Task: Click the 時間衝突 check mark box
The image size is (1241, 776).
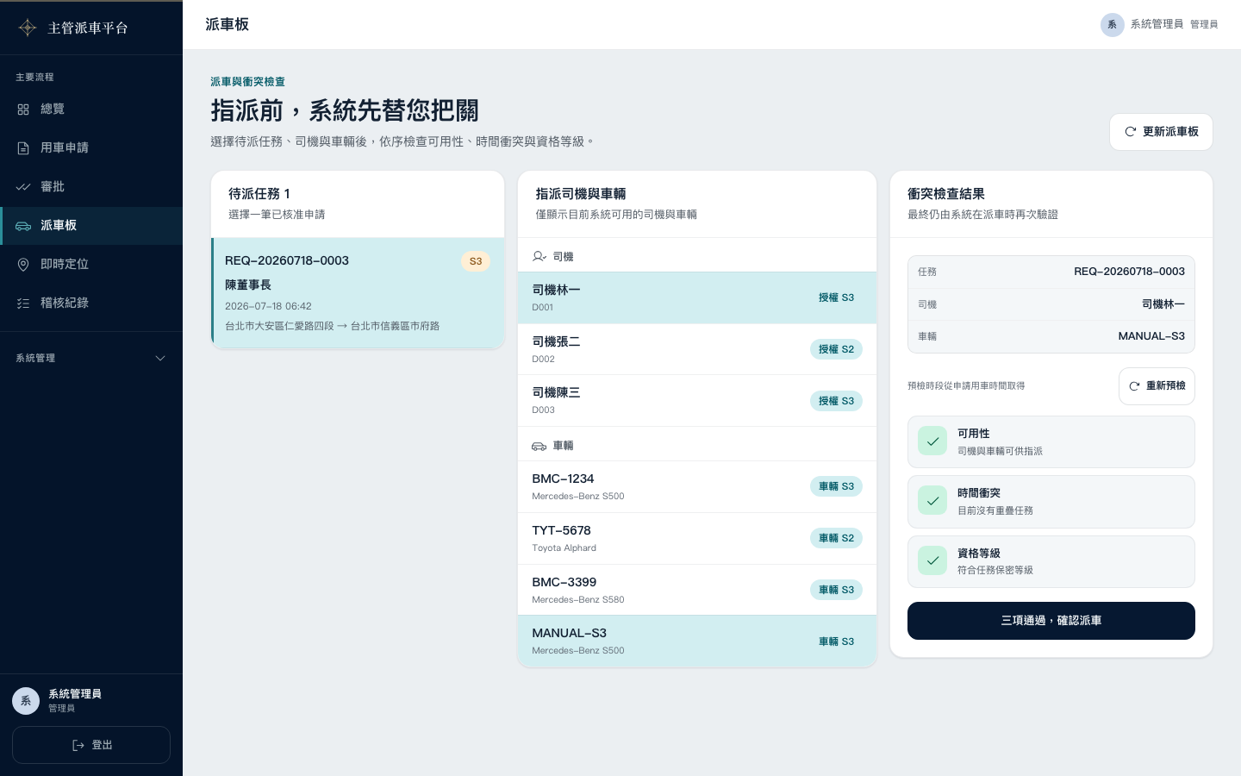Action: pos(932,501)
